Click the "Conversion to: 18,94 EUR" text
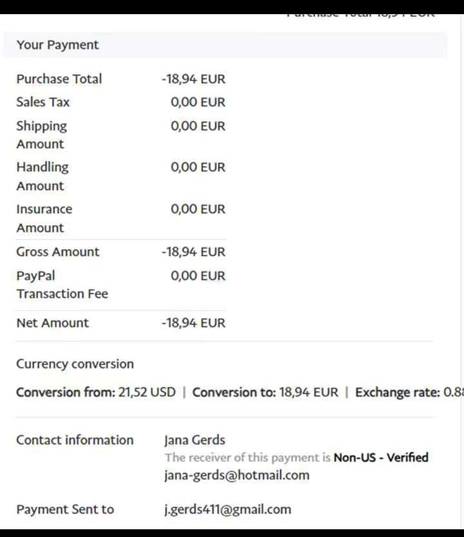 coord(265,392)
